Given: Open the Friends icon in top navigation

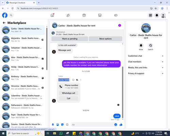Looking at the screenshot, I should [68, 15].
